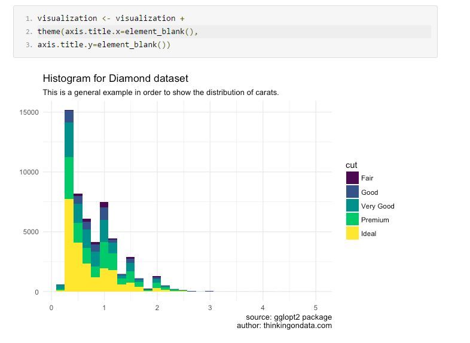Click the tallest histogram bar near 15000
Screen dimensions: 470x343
point(69,201)
